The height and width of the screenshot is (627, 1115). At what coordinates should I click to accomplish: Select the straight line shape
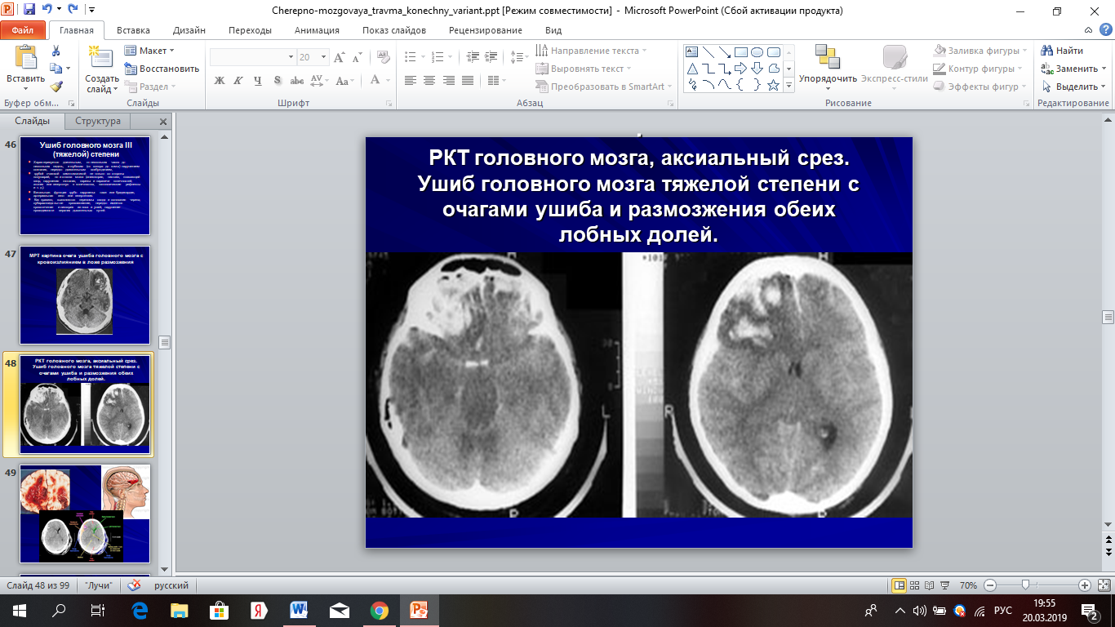(x=708, y=51)
